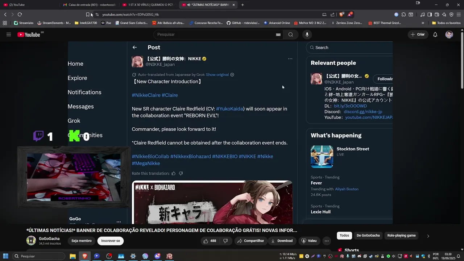Click the YouTube search magnifier button
This screenshot has width=464, height=261.
290,34
